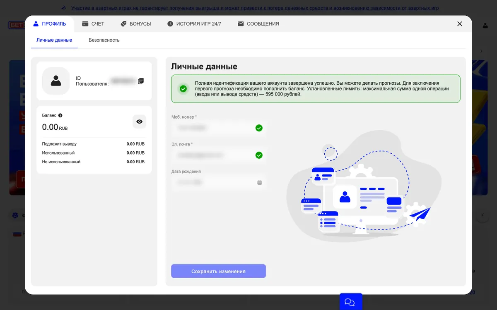
Task: Open the БОНУСЫ tab
Action: pyautogui.click(x=136, y=24)
